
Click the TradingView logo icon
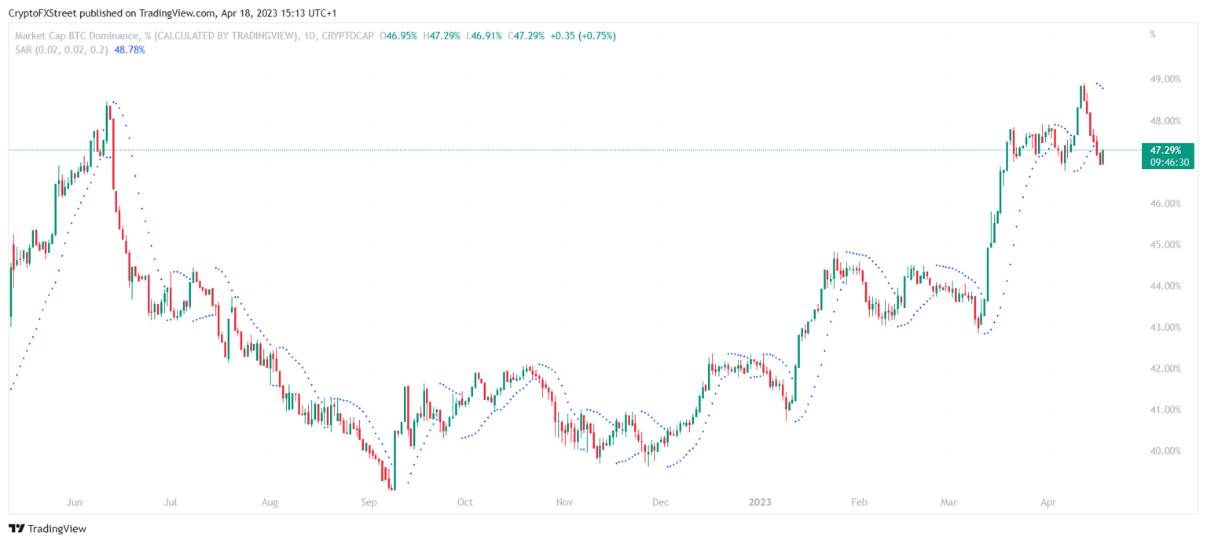coord(16,529)
